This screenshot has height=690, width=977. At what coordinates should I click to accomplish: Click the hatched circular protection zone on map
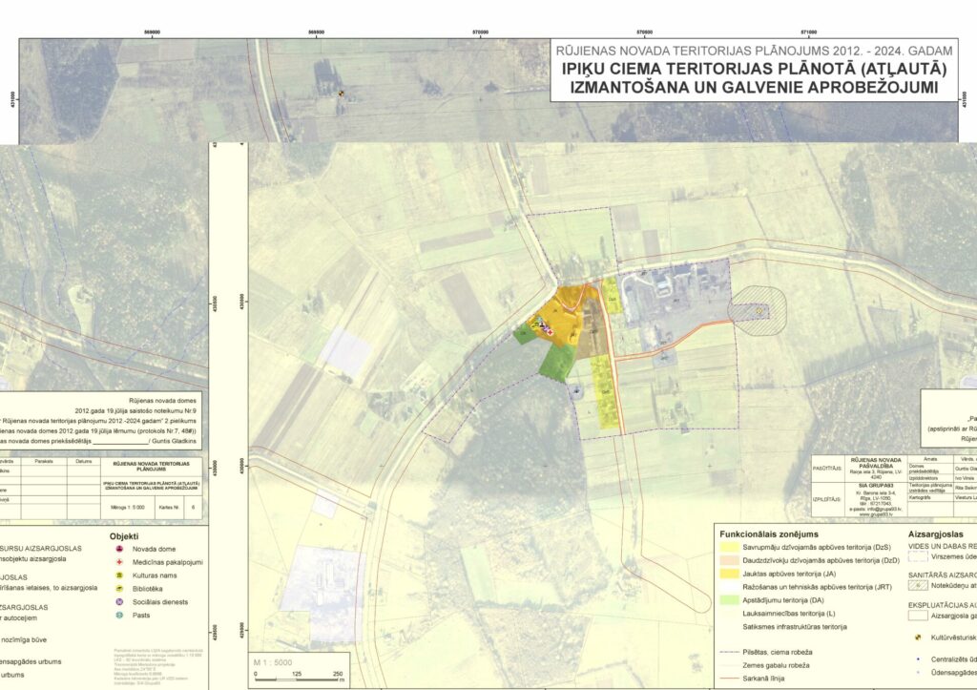tap(759, 310)
